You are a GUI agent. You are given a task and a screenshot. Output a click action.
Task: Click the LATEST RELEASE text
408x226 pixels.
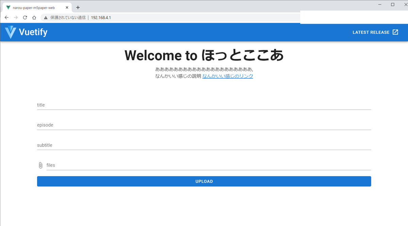click(371, 32)
